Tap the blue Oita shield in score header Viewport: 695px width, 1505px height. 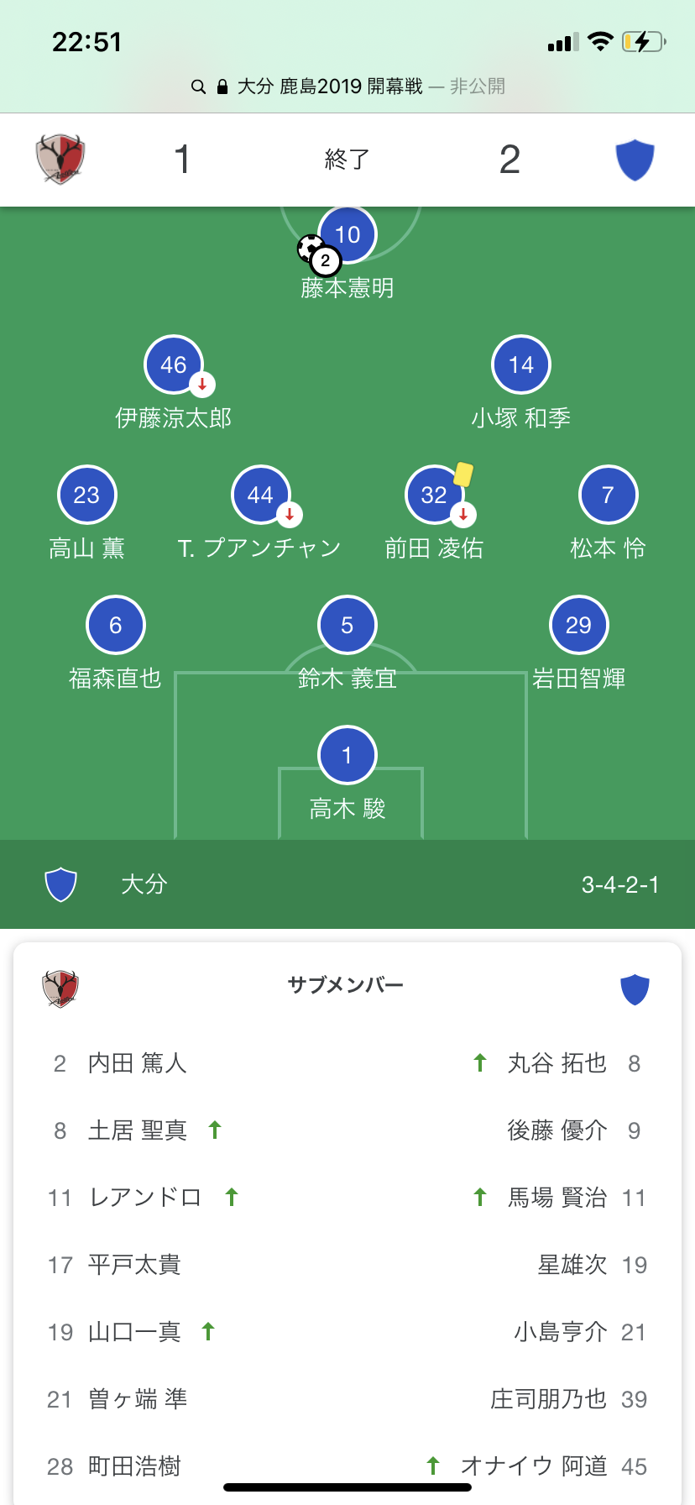635,160
